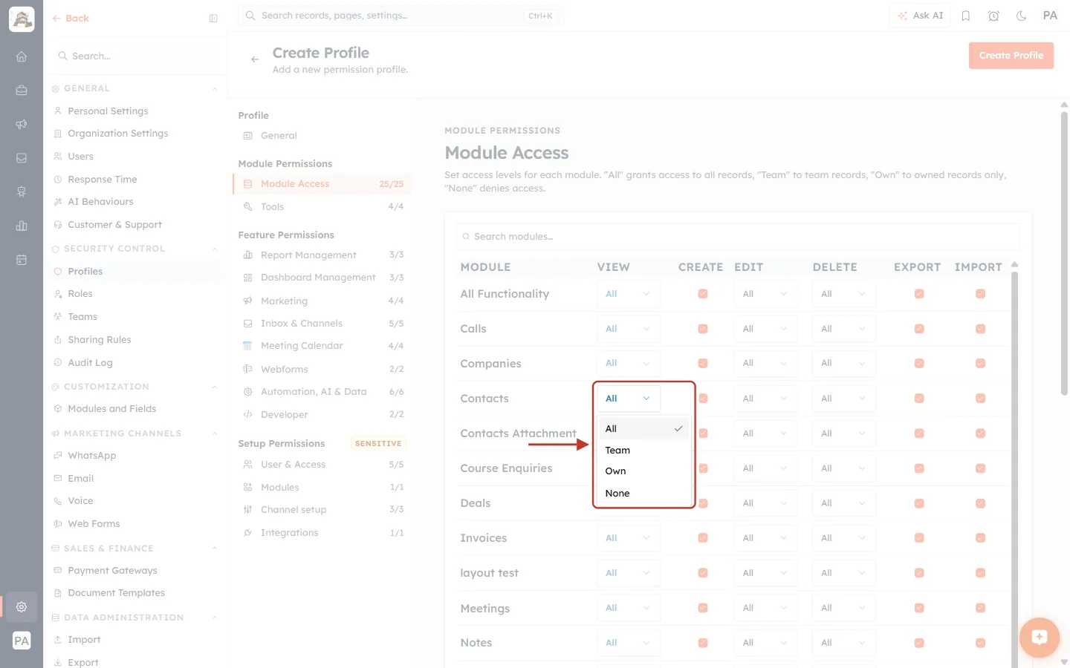The width and height of the screenshot is (1070, 668).
Task: Toggle Create checkbox for Invoices row
Action: 703,538
